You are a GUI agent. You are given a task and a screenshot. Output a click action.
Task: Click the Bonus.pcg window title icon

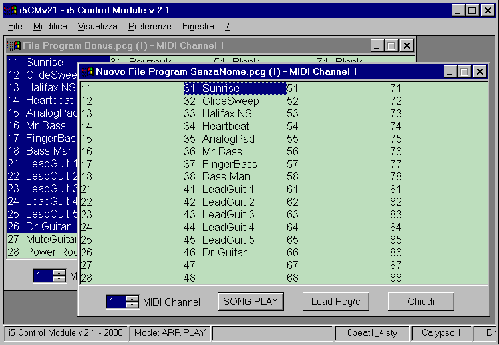(13, 45)
